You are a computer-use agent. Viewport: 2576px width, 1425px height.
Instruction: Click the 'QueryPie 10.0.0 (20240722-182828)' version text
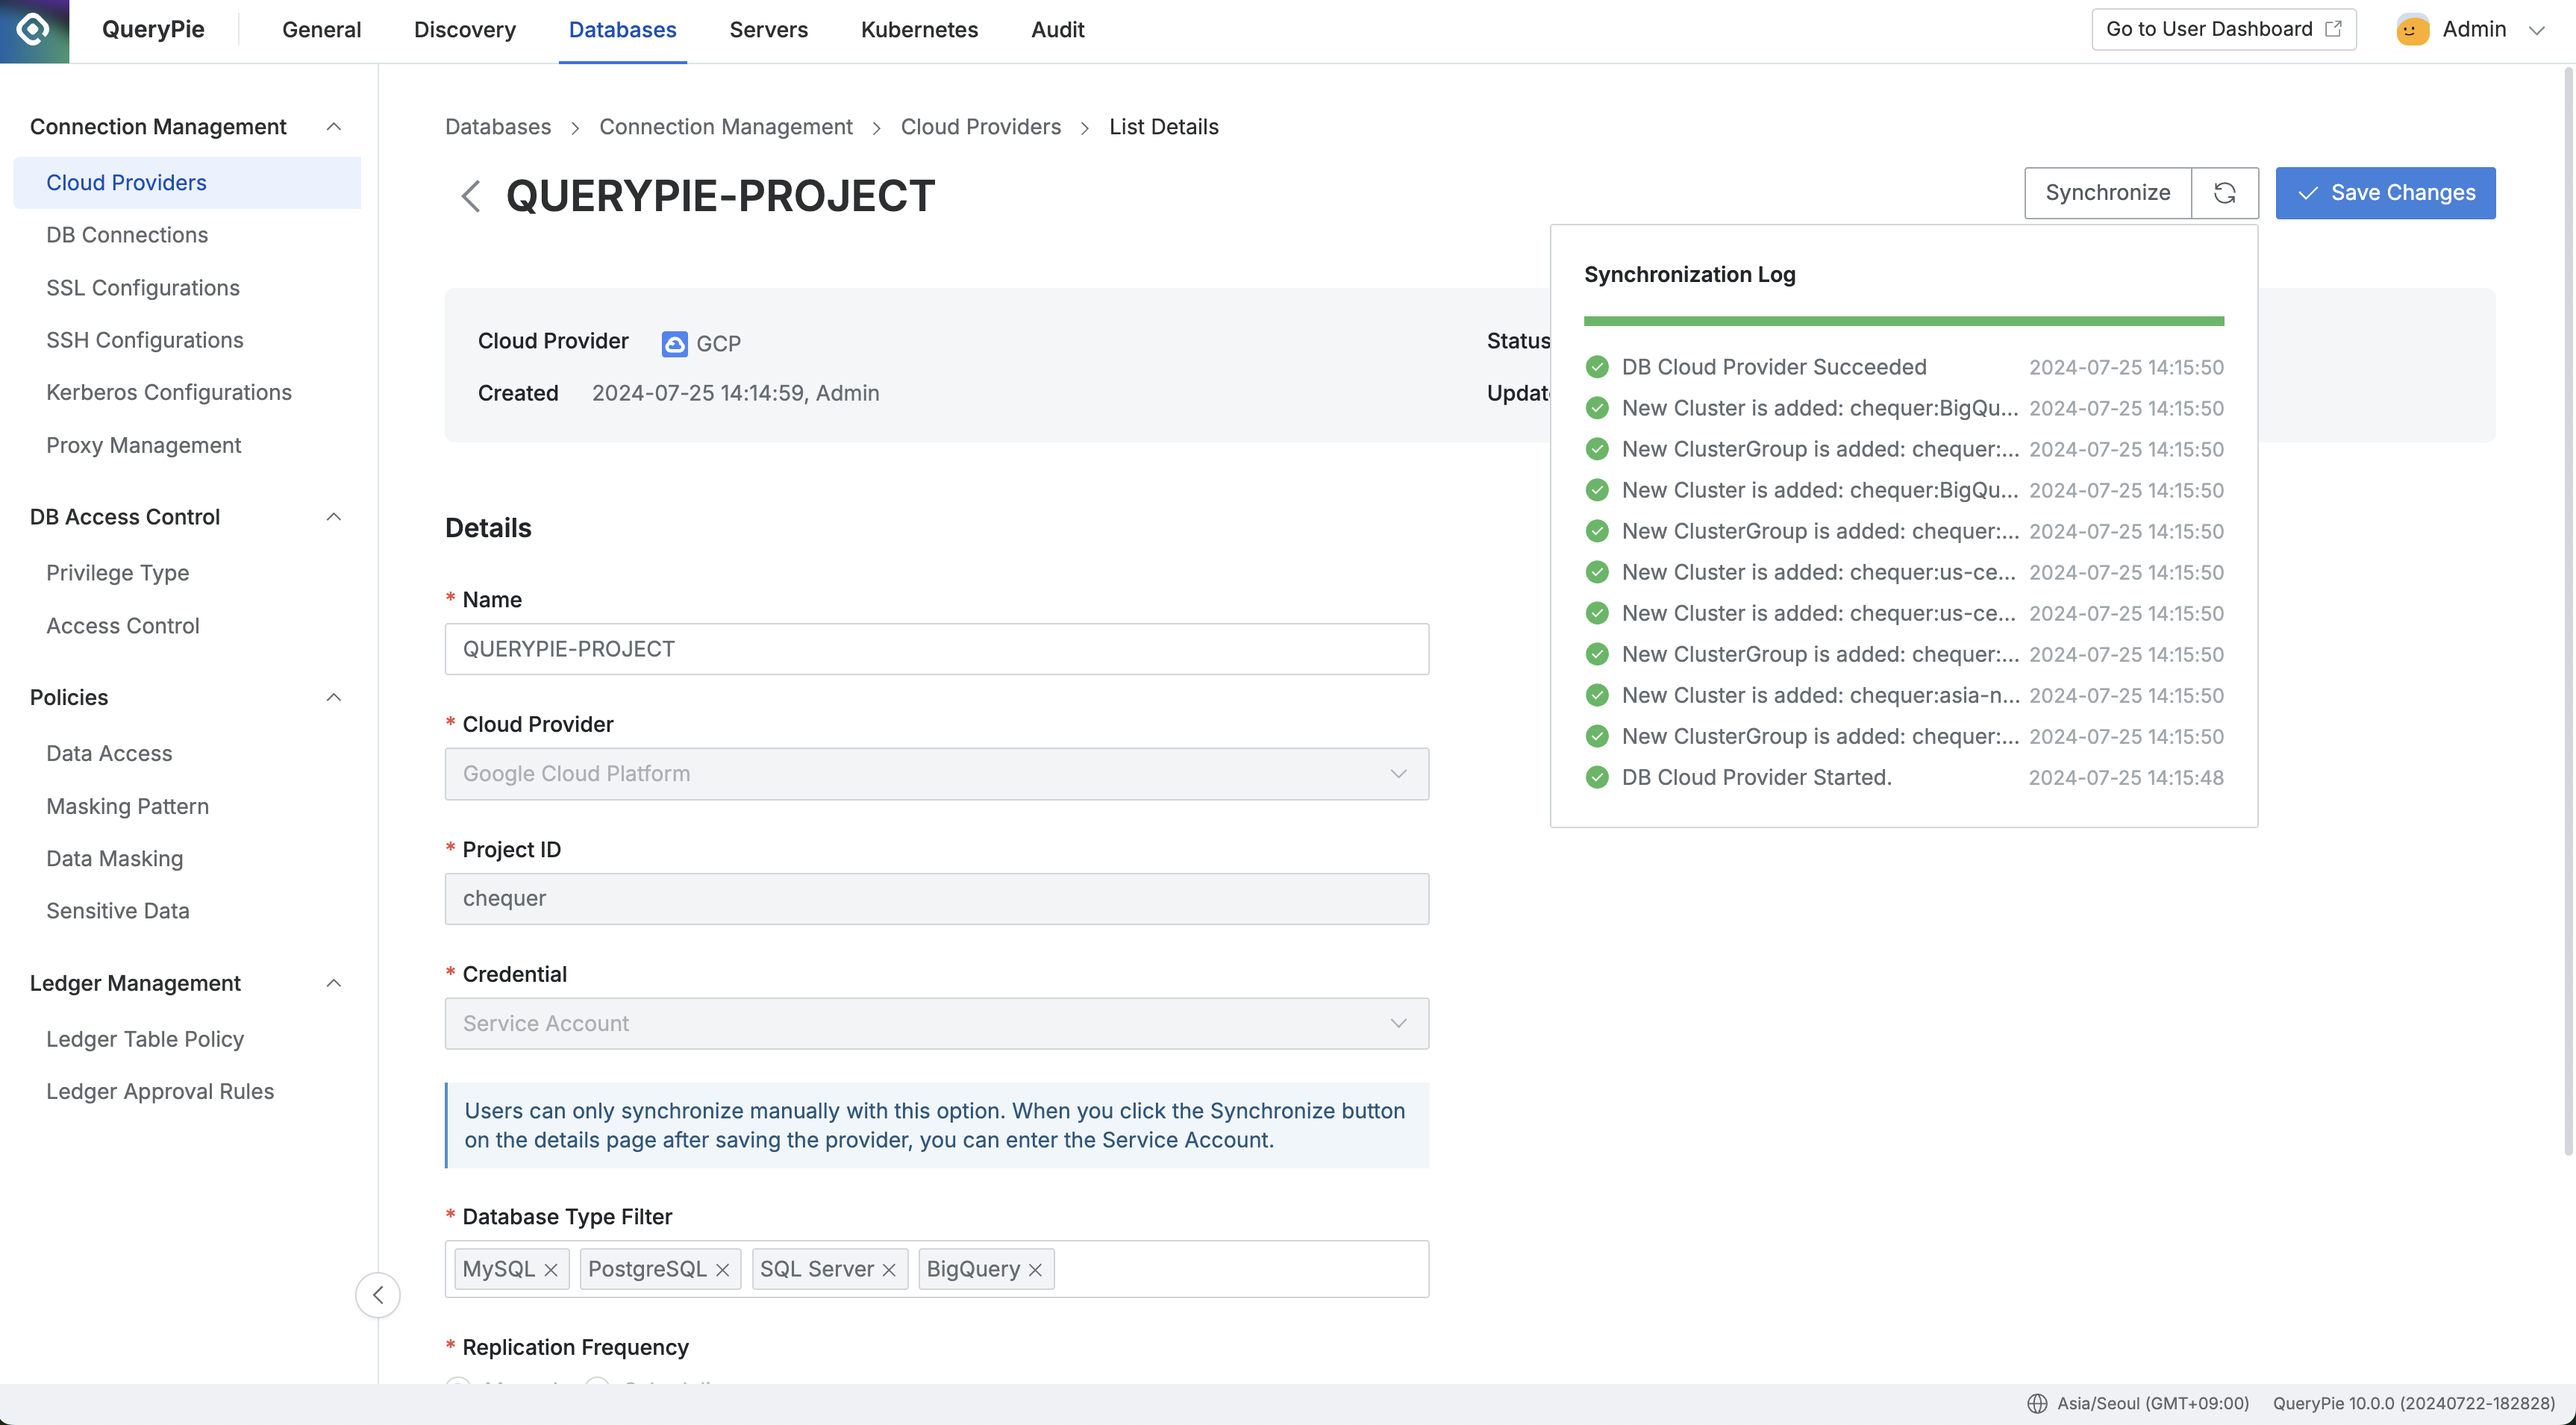pos(2413,1403)
